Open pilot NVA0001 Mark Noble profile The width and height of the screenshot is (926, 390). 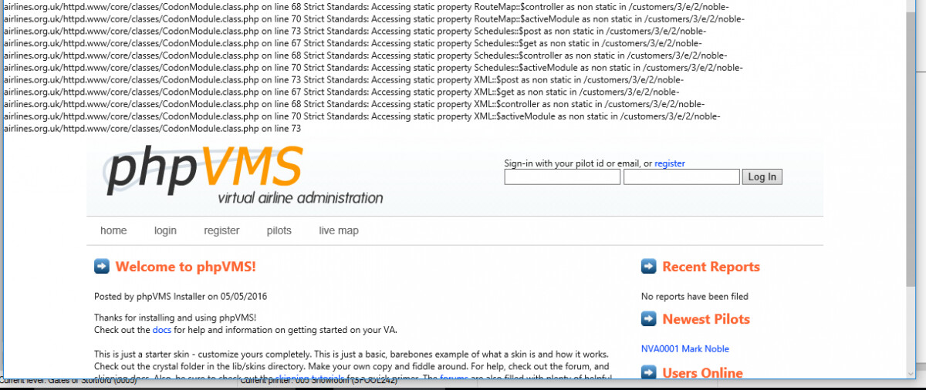[685, 348]
